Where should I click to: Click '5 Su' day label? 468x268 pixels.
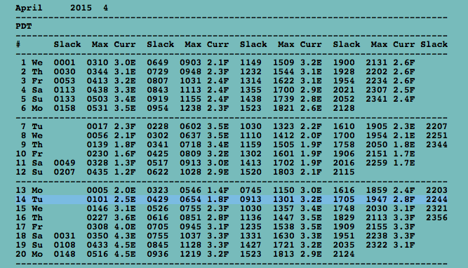(x=32, y=99)
